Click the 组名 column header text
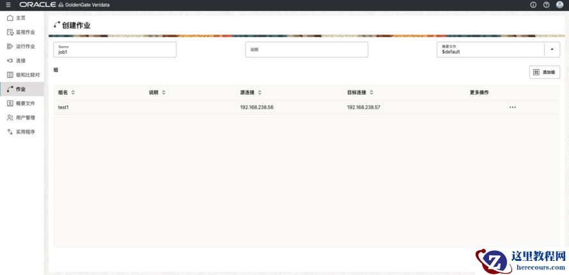The height and width of the screenshot is (275, 569). [63, 93]
